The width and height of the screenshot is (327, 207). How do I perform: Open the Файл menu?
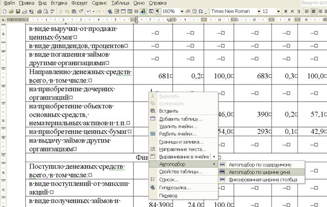coord(9,3)
